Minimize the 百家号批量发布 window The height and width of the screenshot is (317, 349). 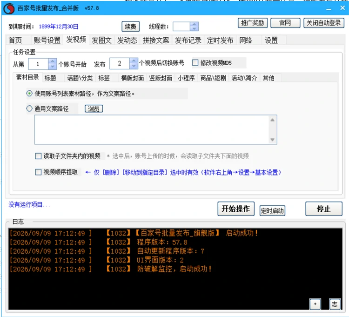click(329, 9)
